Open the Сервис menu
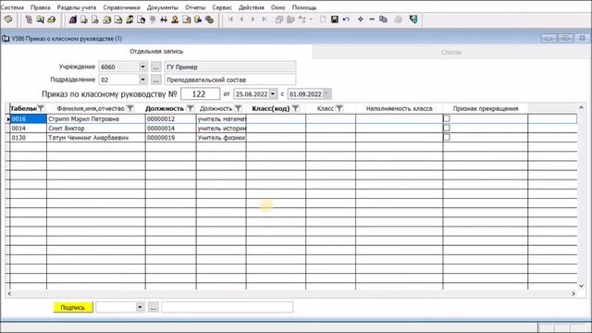Viewport: 592px width, 333px height. 222,7
